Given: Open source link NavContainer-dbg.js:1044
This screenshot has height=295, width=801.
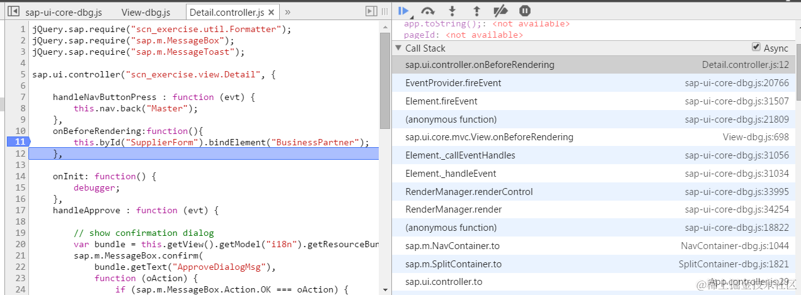Looking at the screenshot, I should pyautogui.click(x=735, y=246).
